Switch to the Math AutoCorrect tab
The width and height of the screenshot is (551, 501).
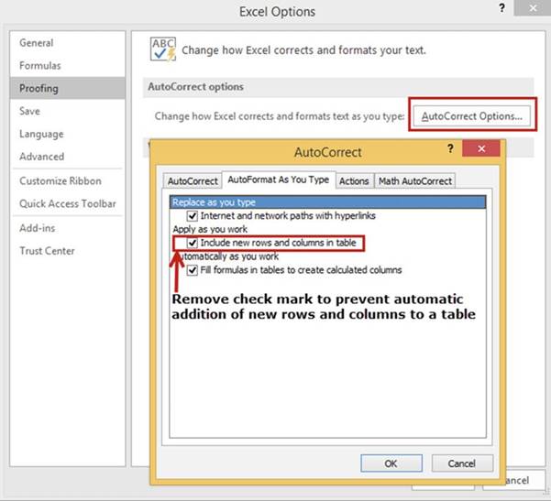(x=415, y=181)
